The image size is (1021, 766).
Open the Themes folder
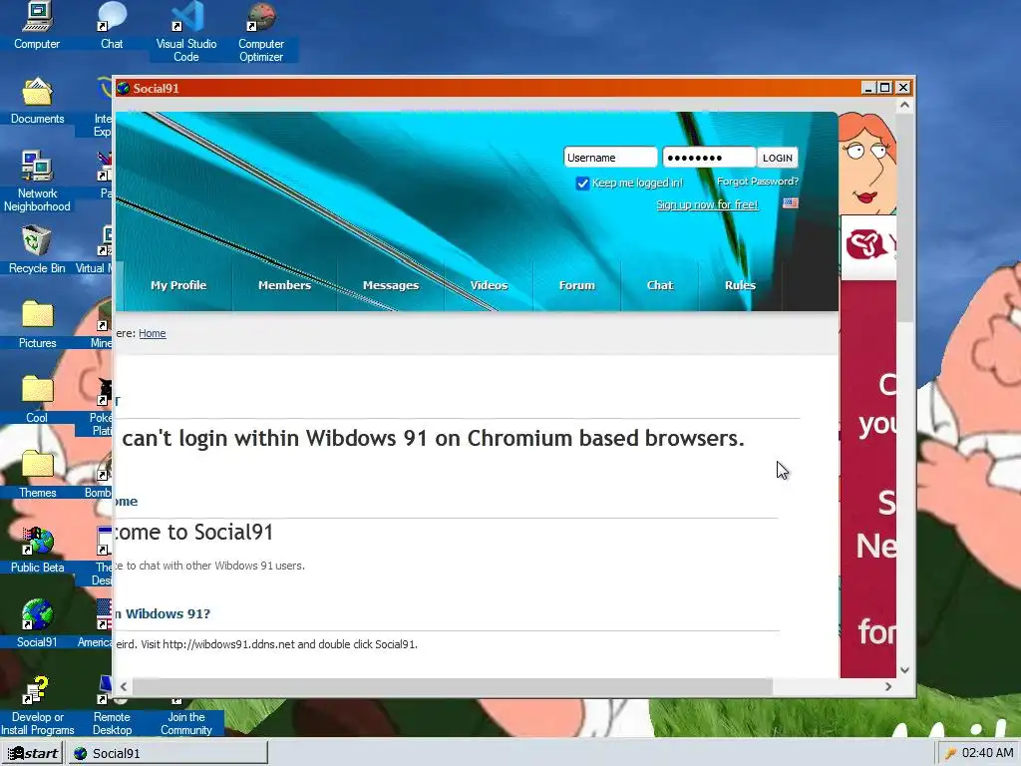click(x=37, y=474)
